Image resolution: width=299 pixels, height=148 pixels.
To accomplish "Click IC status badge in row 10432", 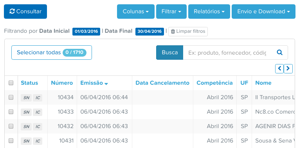I will click(38, 127).
